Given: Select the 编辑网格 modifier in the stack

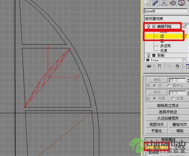Looking at the screenshot, I should 164,26.
